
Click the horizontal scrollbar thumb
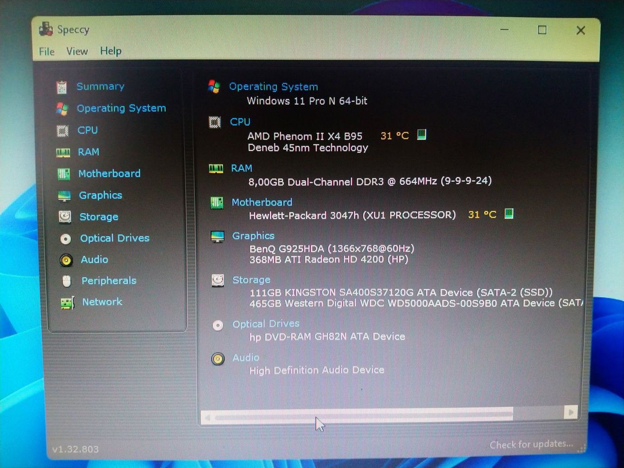click(364, 416)
